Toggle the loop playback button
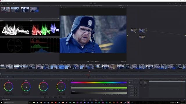The image size is (186, 104). pos(98,62)
